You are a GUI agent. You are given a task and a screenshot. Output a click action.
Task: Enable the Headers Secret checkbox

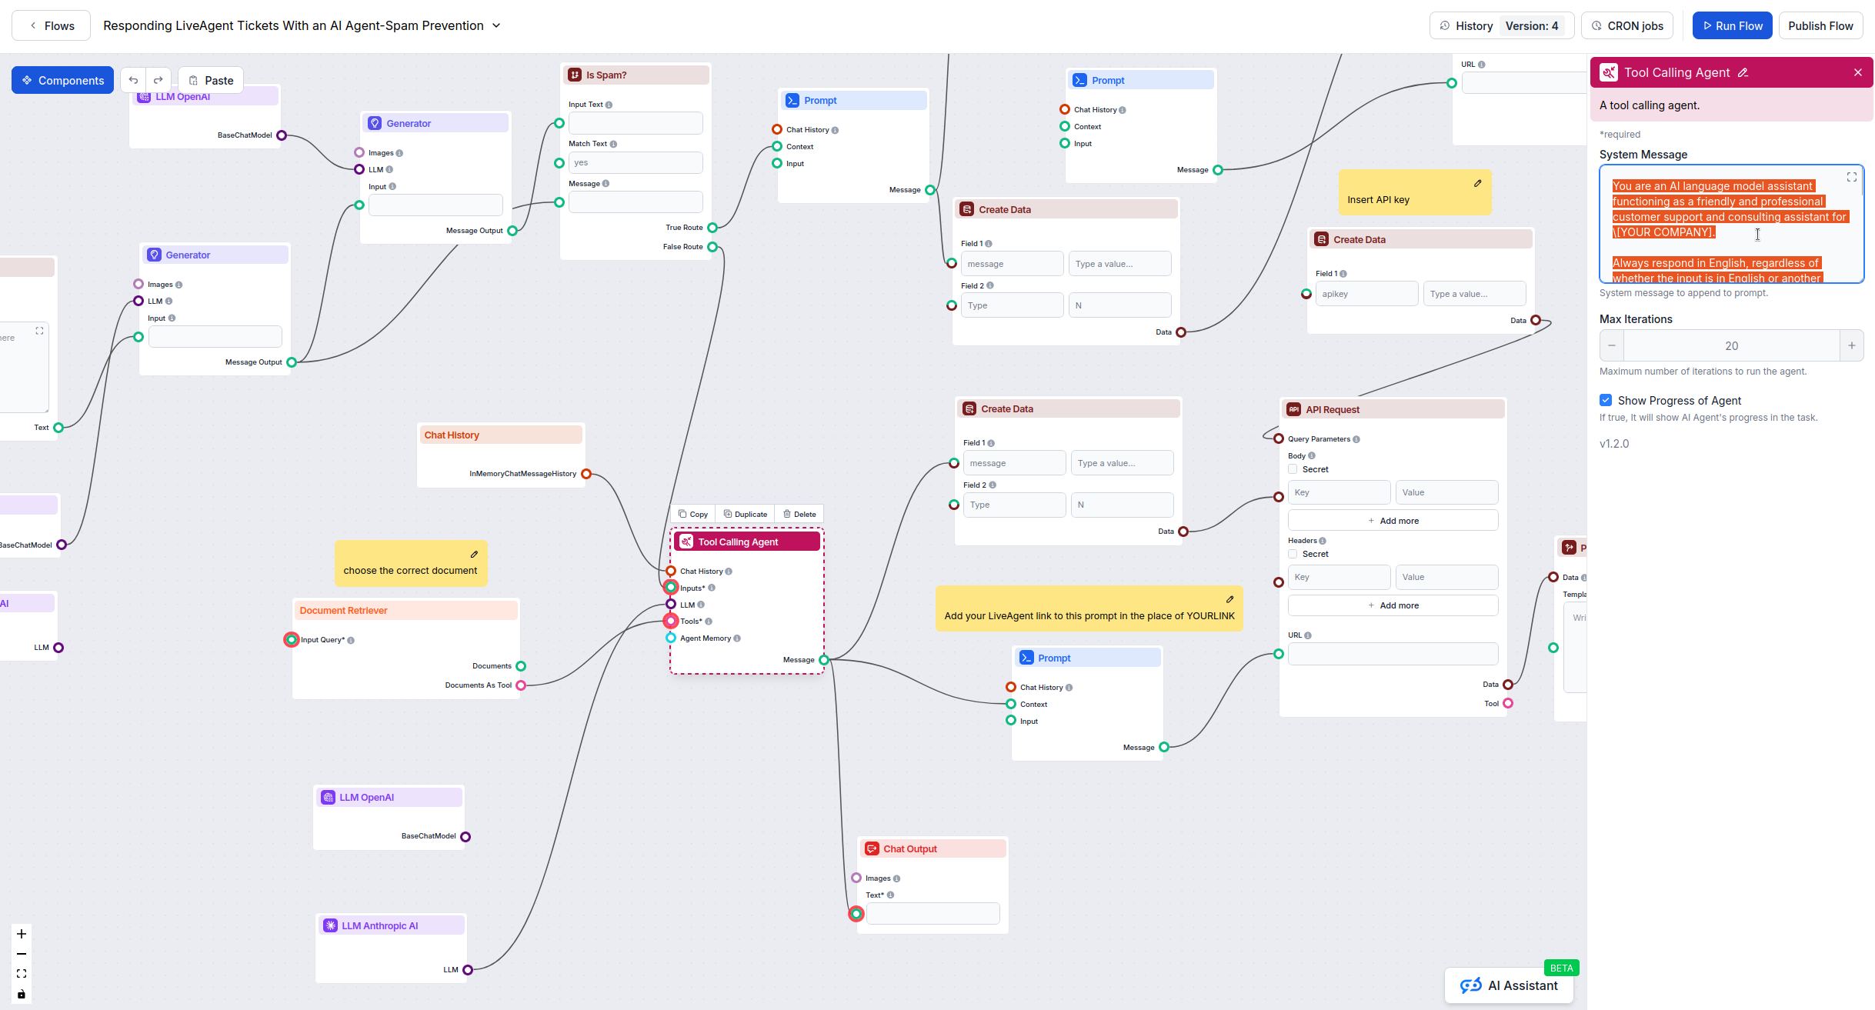pos(1293,554)
